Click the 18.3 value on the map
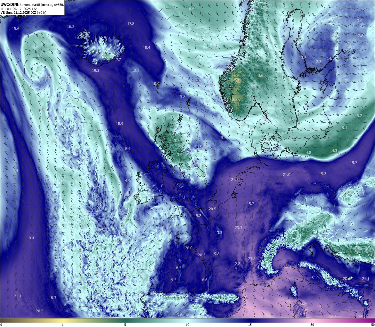This screenshot has height=327, width=375. pyautogui.click(x=52, y=298)
